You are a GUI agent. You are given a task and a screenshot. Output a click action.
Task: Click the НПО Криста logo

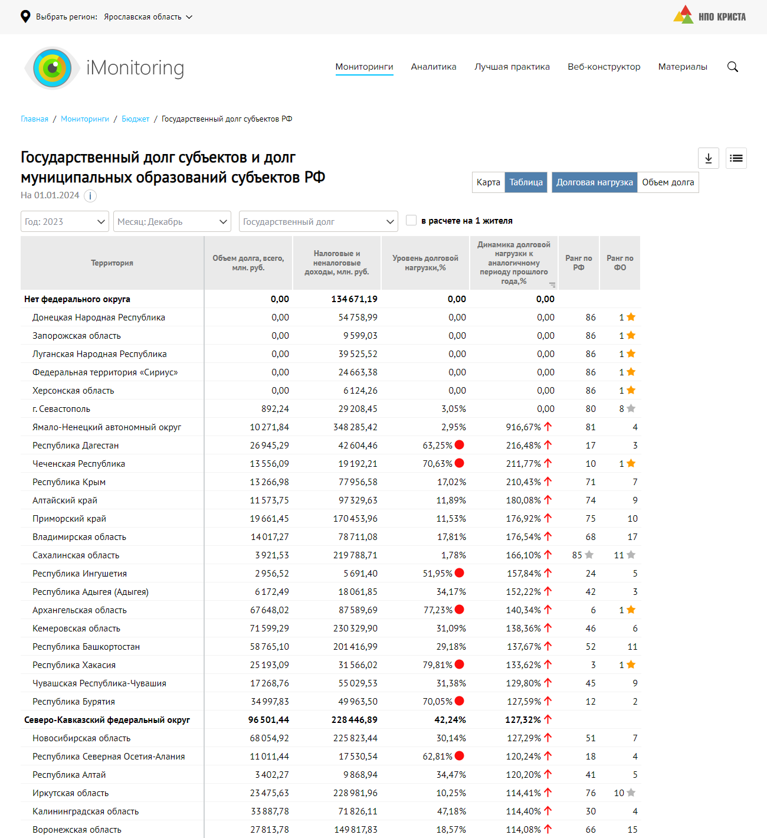click(x=709, y=15)
